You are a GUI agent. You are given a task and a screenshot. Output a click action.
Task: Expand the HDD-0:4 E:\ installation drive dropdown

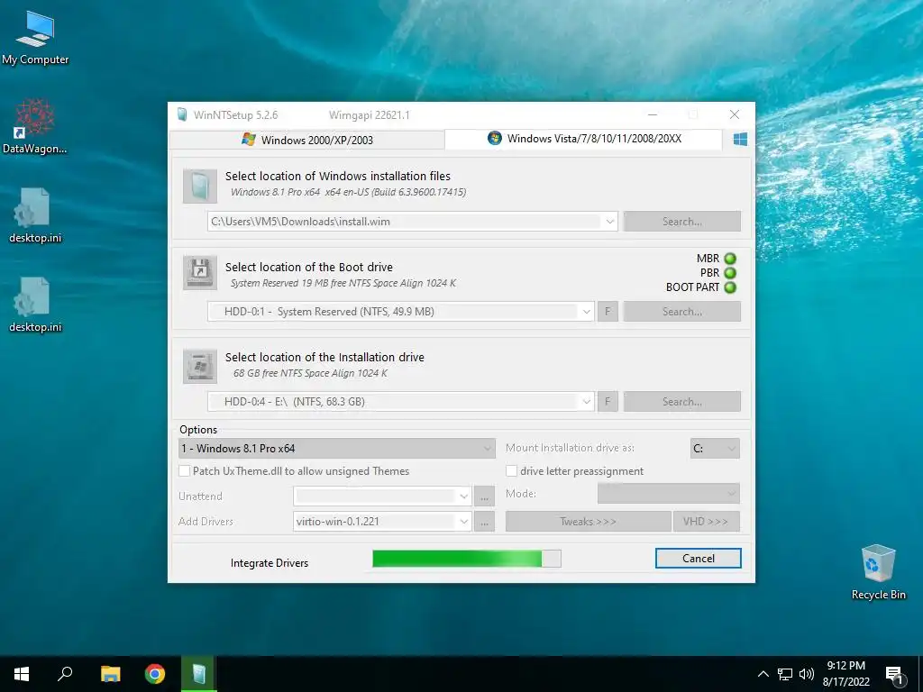point(586,401)
